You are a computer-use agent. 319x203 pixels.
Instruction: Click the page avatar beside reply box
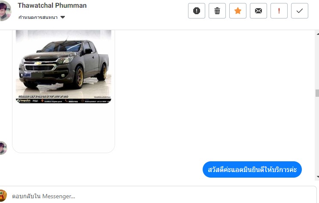click(3, 195)
